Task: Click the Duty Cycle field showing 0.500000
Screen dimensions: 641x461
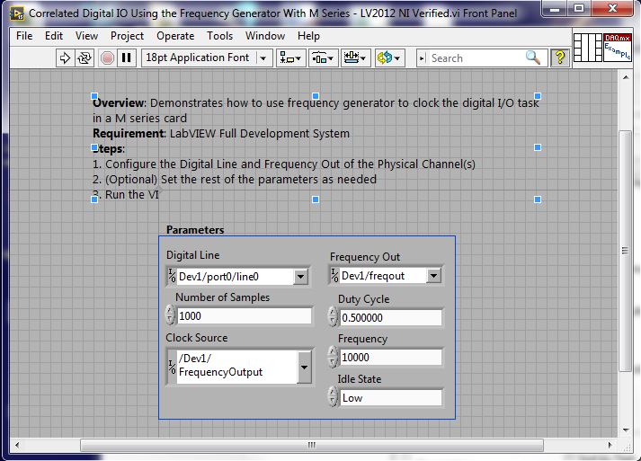Action: pos(391,317)
